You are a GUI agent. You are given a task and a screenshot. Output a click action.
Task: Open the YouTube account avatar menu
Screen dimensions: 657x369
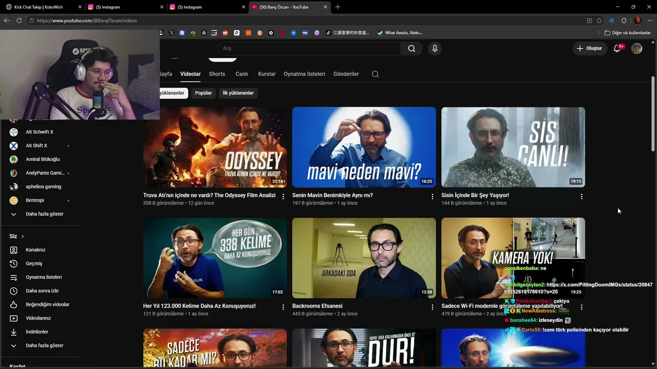click(x=637, y=48)
